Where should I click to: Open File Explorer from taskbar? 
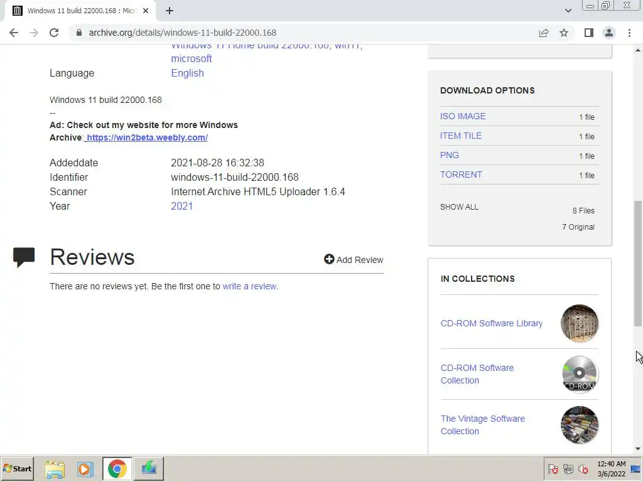(x=55, y=469)
